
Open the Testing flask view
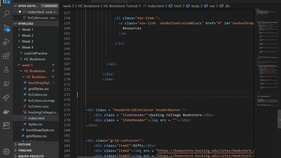(x=7, y=70)
